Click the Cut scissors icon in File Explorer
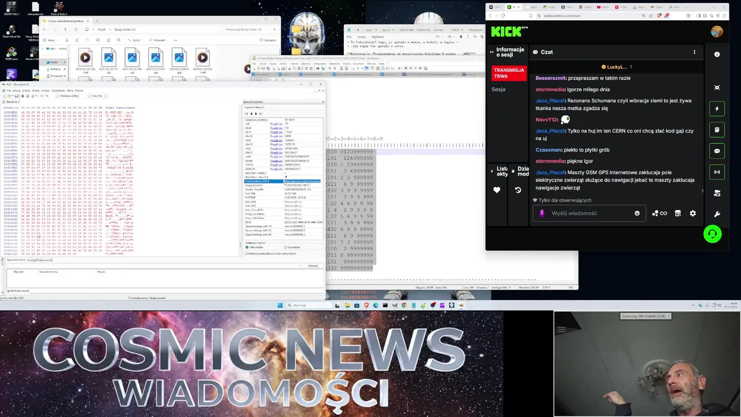Viewport: 741px width, 417px height. (67, 40)
